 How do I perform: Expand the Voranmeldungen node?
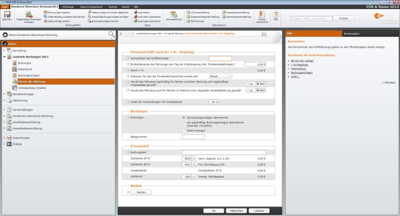(5, 109)
